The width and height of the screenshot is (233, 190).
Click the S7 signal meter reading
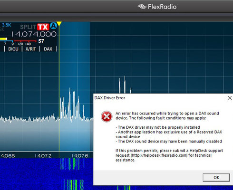click(x=41, y=41)
